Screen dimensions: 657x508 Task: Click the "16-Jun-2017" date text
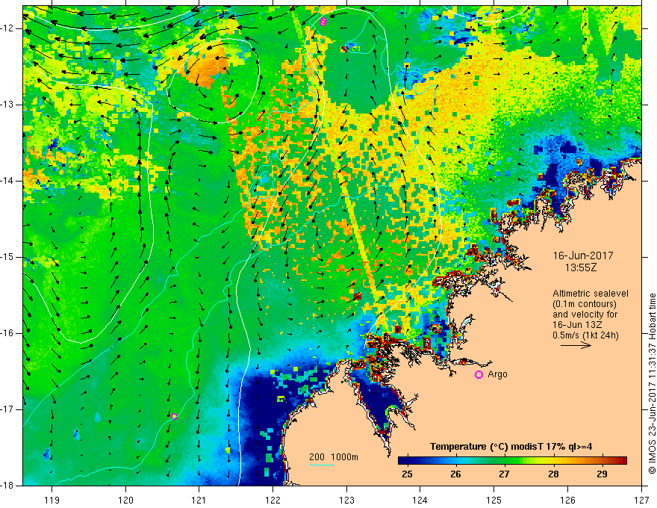(x=583, y=255)
